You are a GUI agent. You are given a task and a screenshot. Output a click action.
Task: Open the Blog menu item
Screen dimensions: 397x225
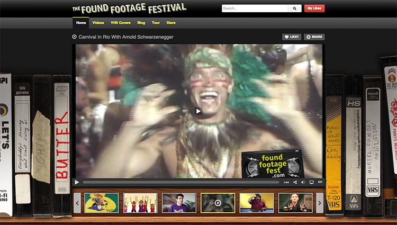pos(141,23)
